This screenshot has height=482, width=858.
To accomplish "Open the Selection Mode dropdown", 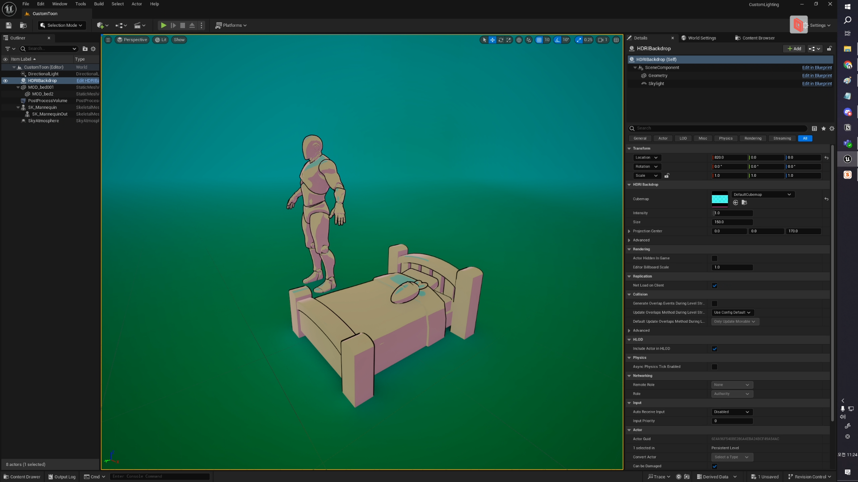I will [x=62, y=25].
